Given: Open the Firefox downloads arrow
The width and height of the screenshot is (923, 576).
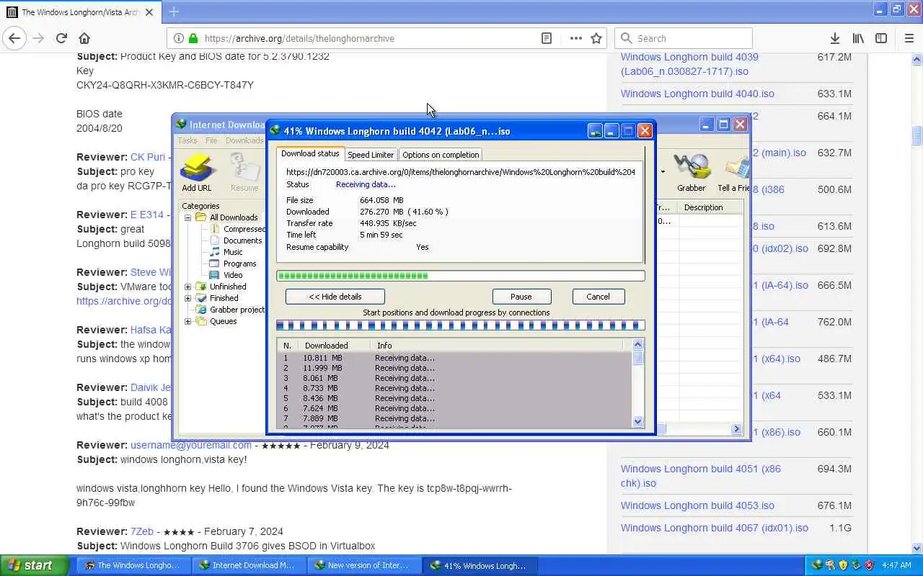Looking at the screenshot, I should pos(834,38).
